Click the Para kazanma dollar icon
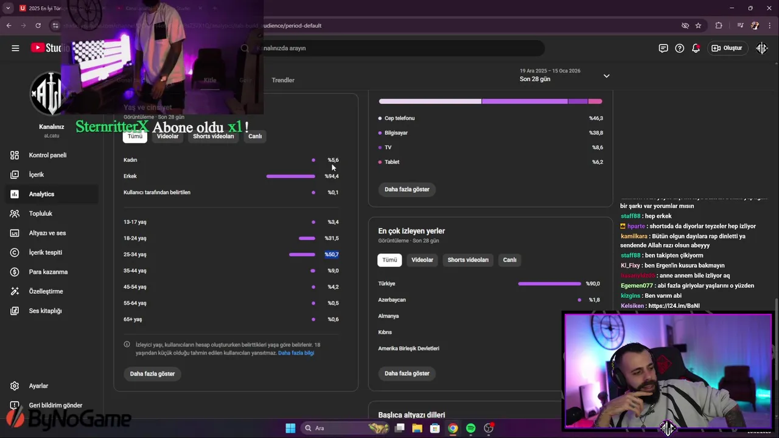 click(15, 272)
